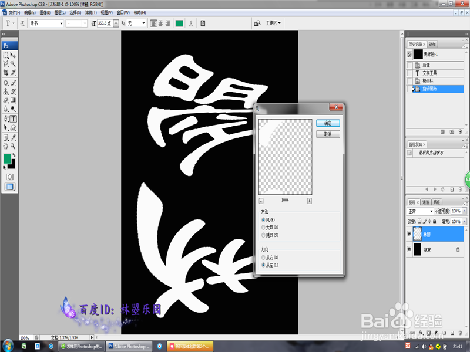Toggle Quick Mask mode
The image size is (470, 352).
(9, 177)
